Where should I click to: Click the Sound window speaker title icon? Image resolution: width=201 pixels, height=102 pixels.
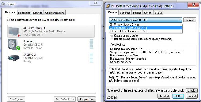[3, 4]
